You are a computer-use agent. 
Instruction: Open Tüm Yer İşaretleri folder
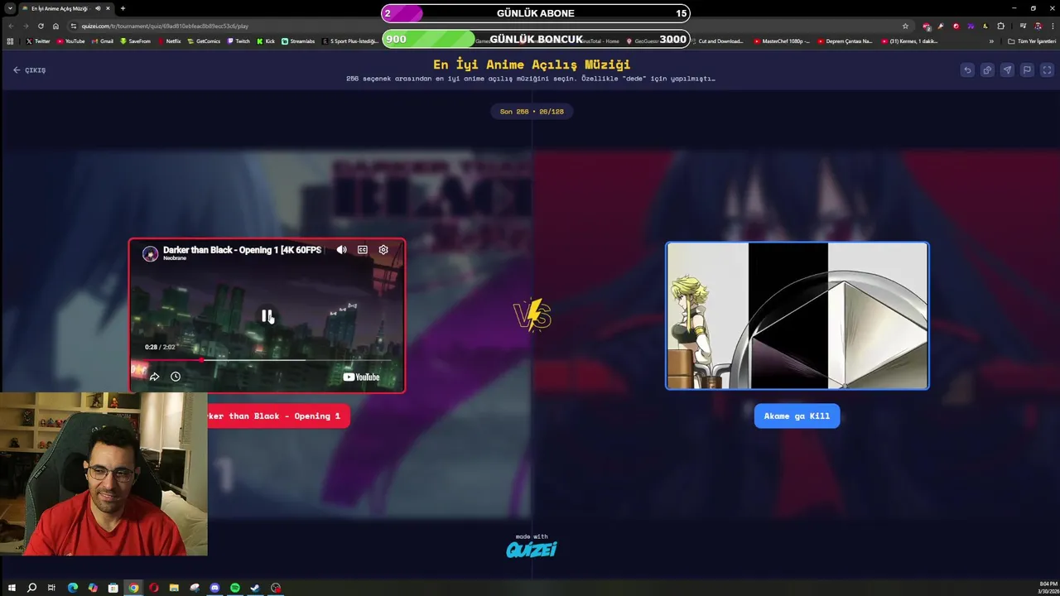click(1032, 41)
